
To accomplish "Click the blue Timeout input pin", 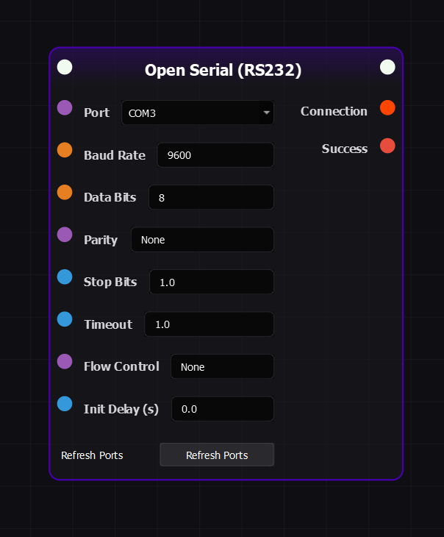I will click(65, 319).
